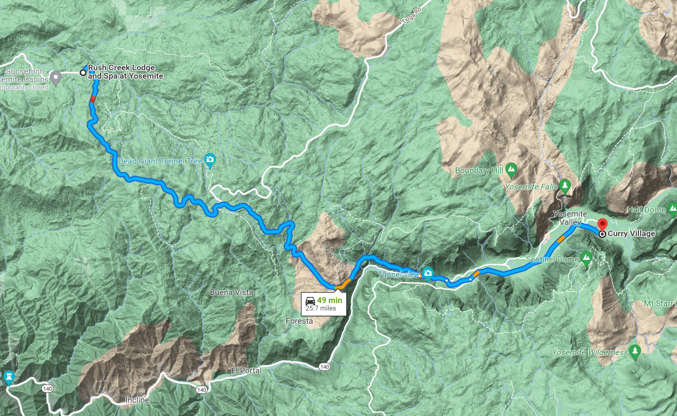Select the Sentinel Dome mountain marker
677x416 pixels.
586,258
